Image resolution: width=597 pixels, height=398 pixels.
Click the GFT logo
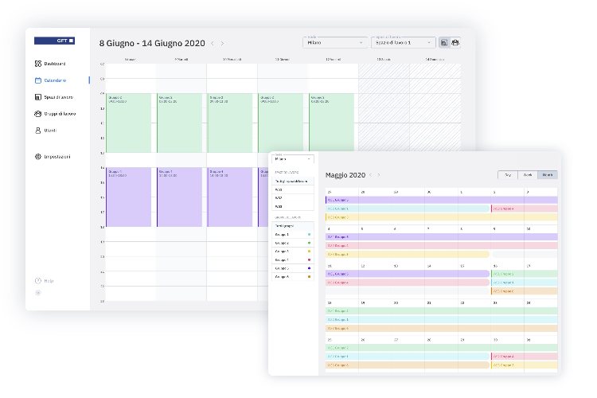(54, 40)
